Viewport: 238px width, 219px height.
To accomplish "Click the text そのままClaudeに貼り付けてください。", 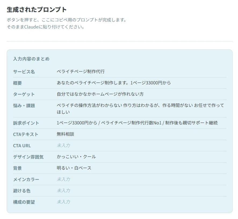I will 46,27.
